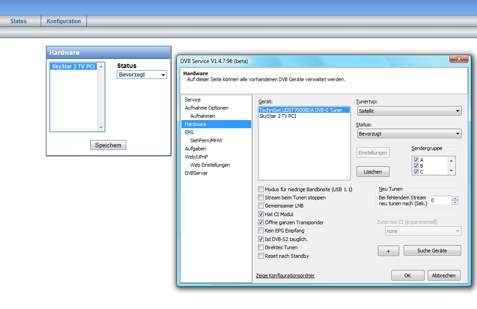Uncheck Sendergruppe A checkbox
This screenshot has height=309, width=477.
(416, 160)
